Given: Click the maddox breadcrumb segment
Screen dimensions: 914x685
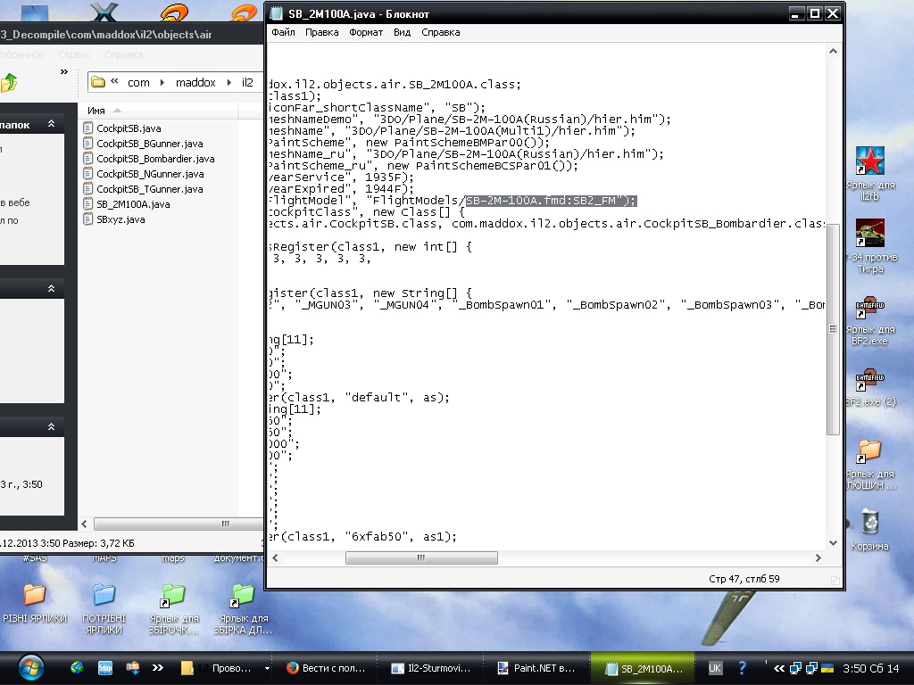Looking at the screenshot, I should (x=195, y=83).
